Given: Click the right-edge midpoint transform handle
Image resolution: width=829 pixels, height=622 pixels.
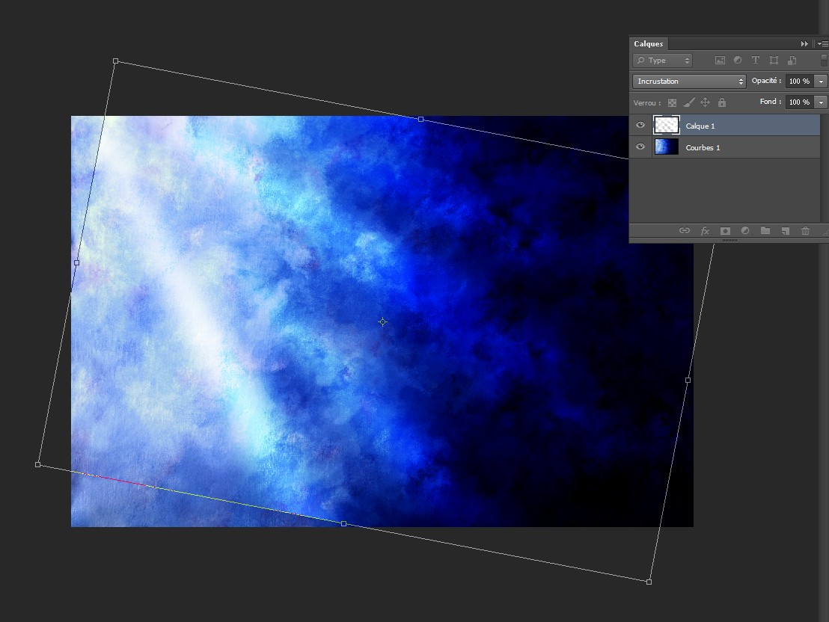Looking at the screenshot, I should [x=688, y=380].
